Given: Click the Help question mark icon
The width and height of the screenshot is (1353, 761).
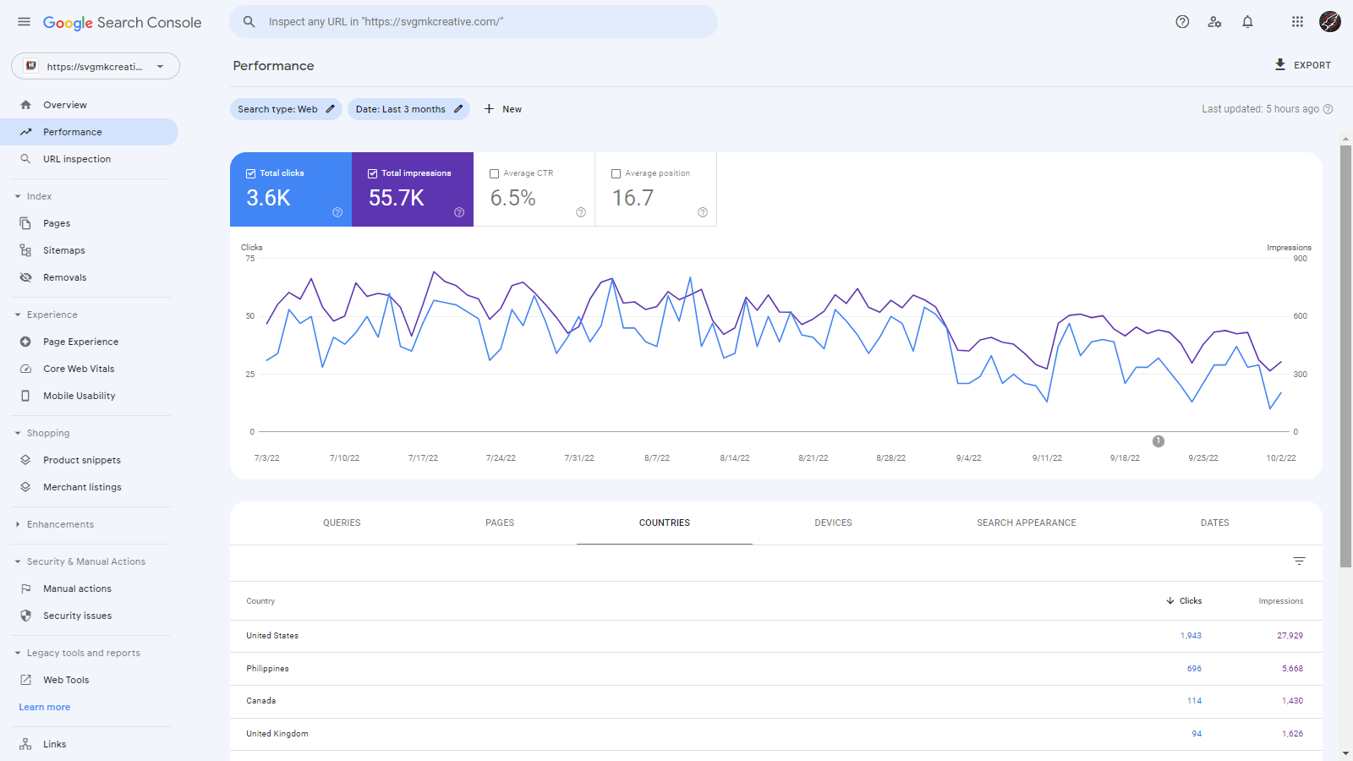Looking at the screenshot, I should point(1182,22).
